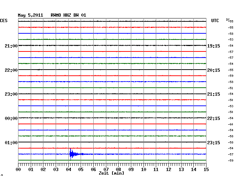This screenshot has width=235, height=179.
Task: Select the 09 minute tick label
Action: (131, 170)
